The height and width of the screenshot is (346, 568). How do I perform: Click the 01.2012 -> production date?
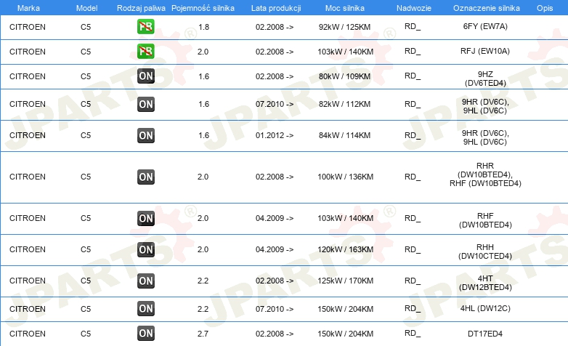coord(275,135)
